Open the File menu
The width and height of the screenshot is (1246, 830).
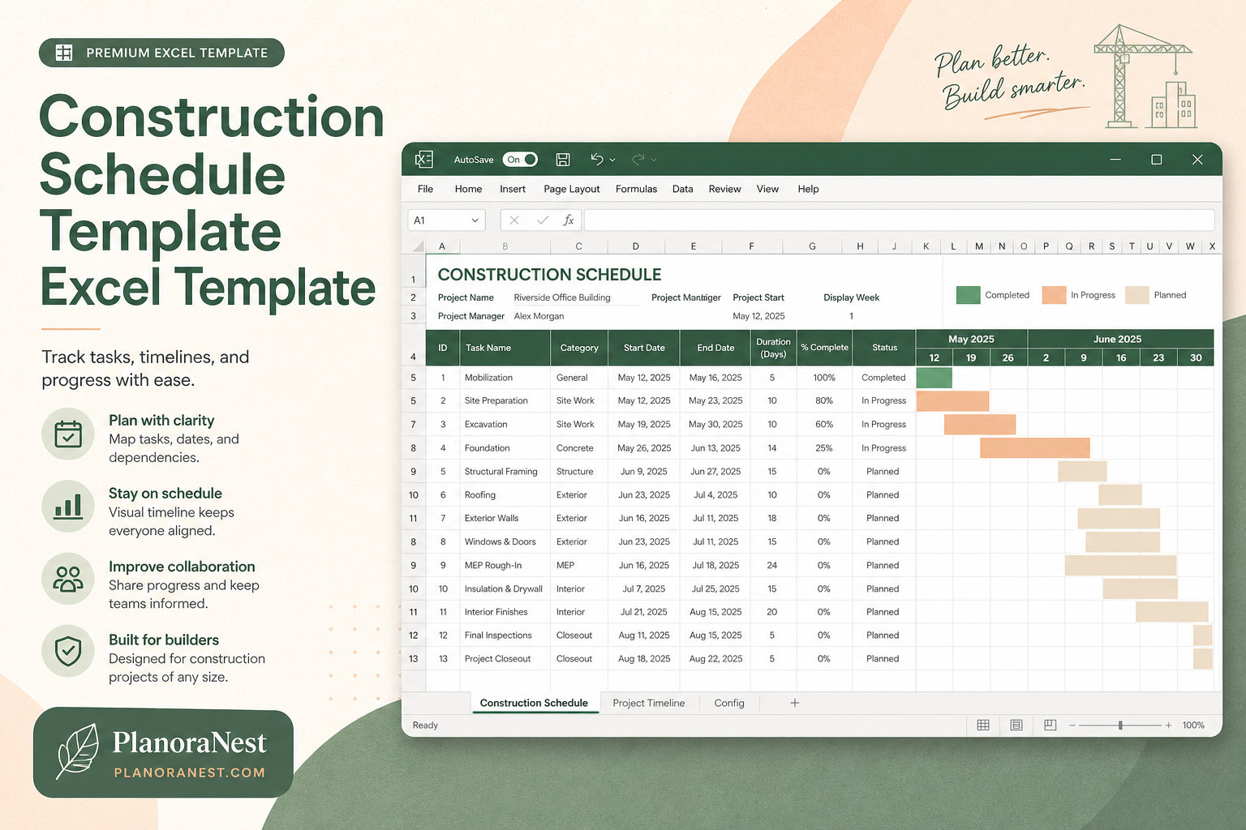(x=425, y=189)
